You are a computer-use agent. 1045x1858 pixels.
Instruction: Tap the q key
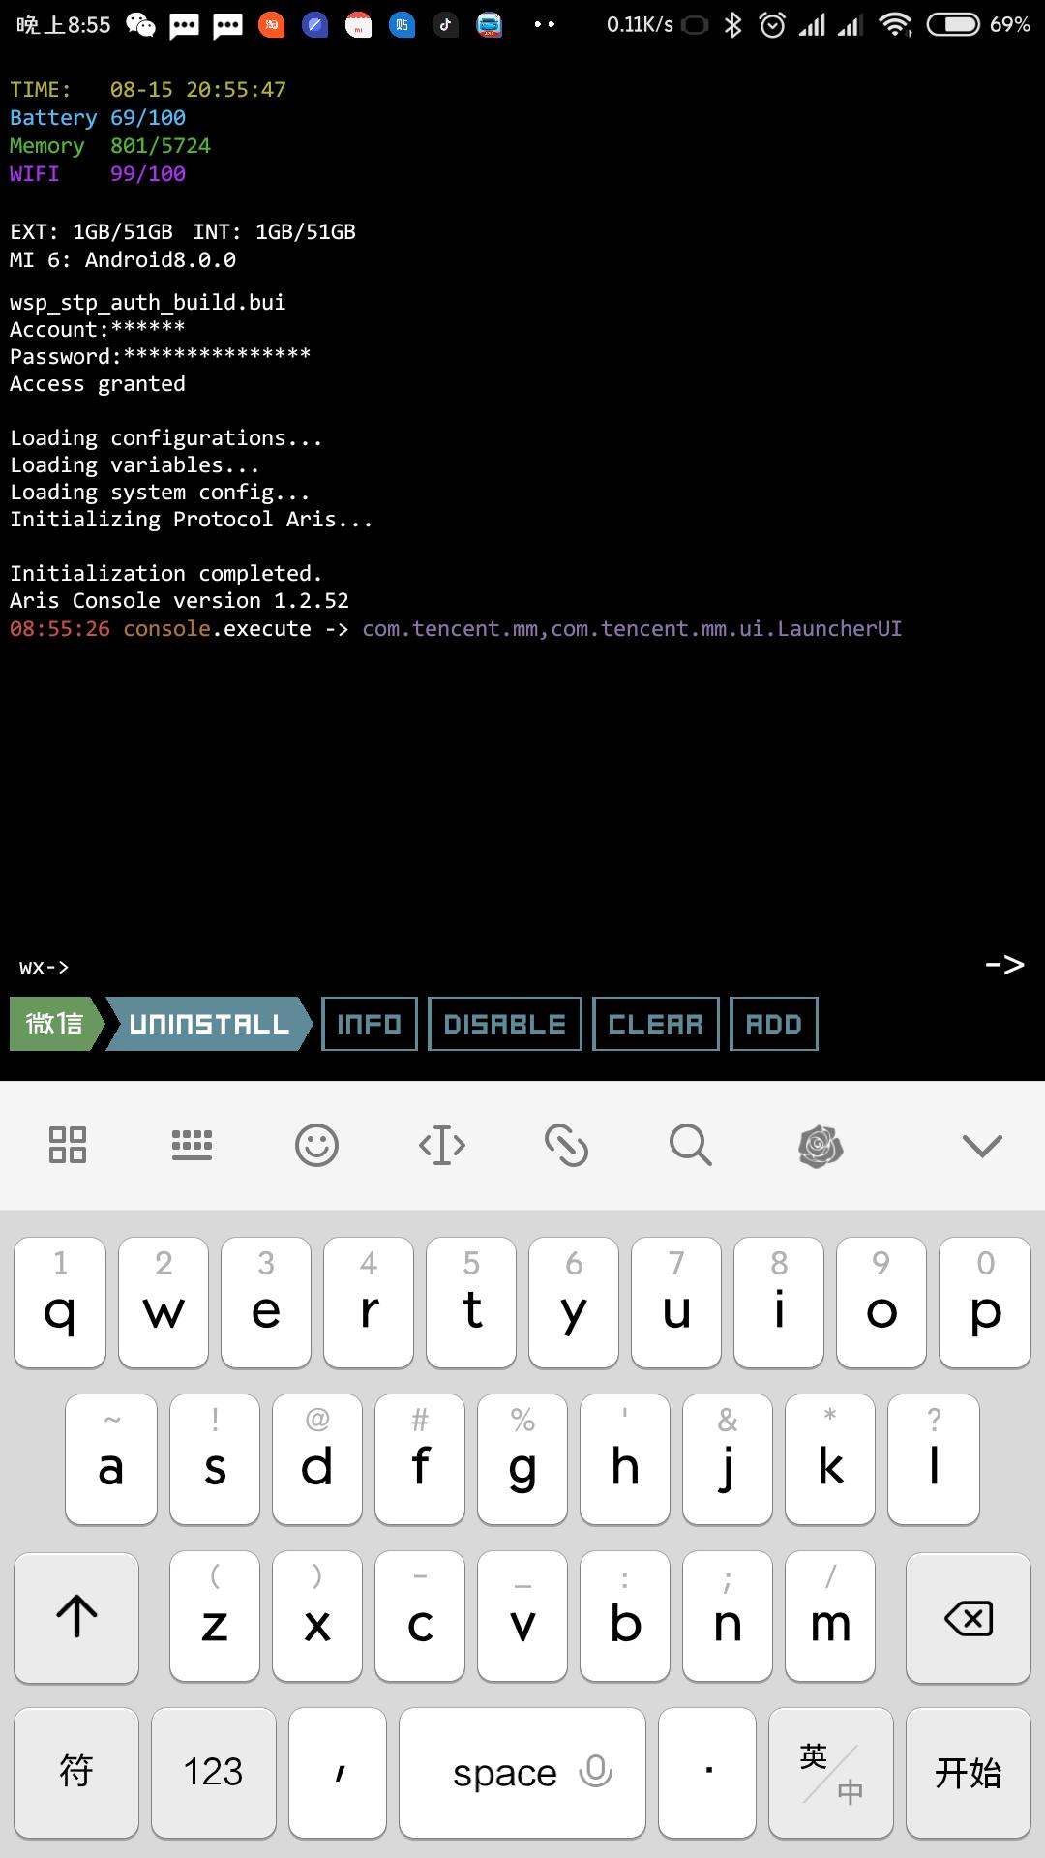click(60, 1303)
